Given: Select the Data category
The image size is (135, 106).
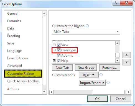Looking at the screenshot, I should (x=11, y=28).
